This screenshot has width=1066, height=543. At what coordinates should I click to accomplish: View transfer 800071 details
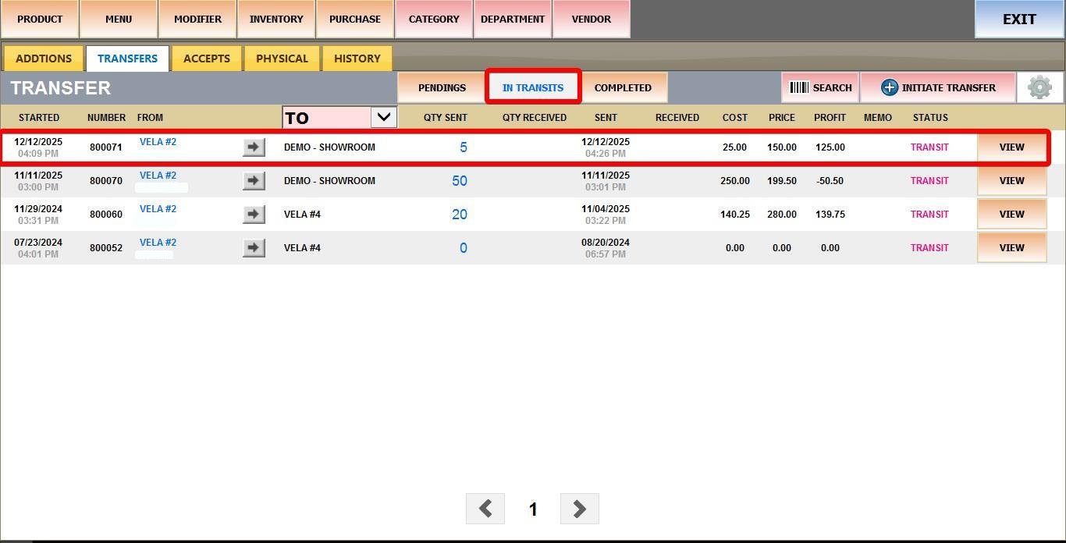1011,147
